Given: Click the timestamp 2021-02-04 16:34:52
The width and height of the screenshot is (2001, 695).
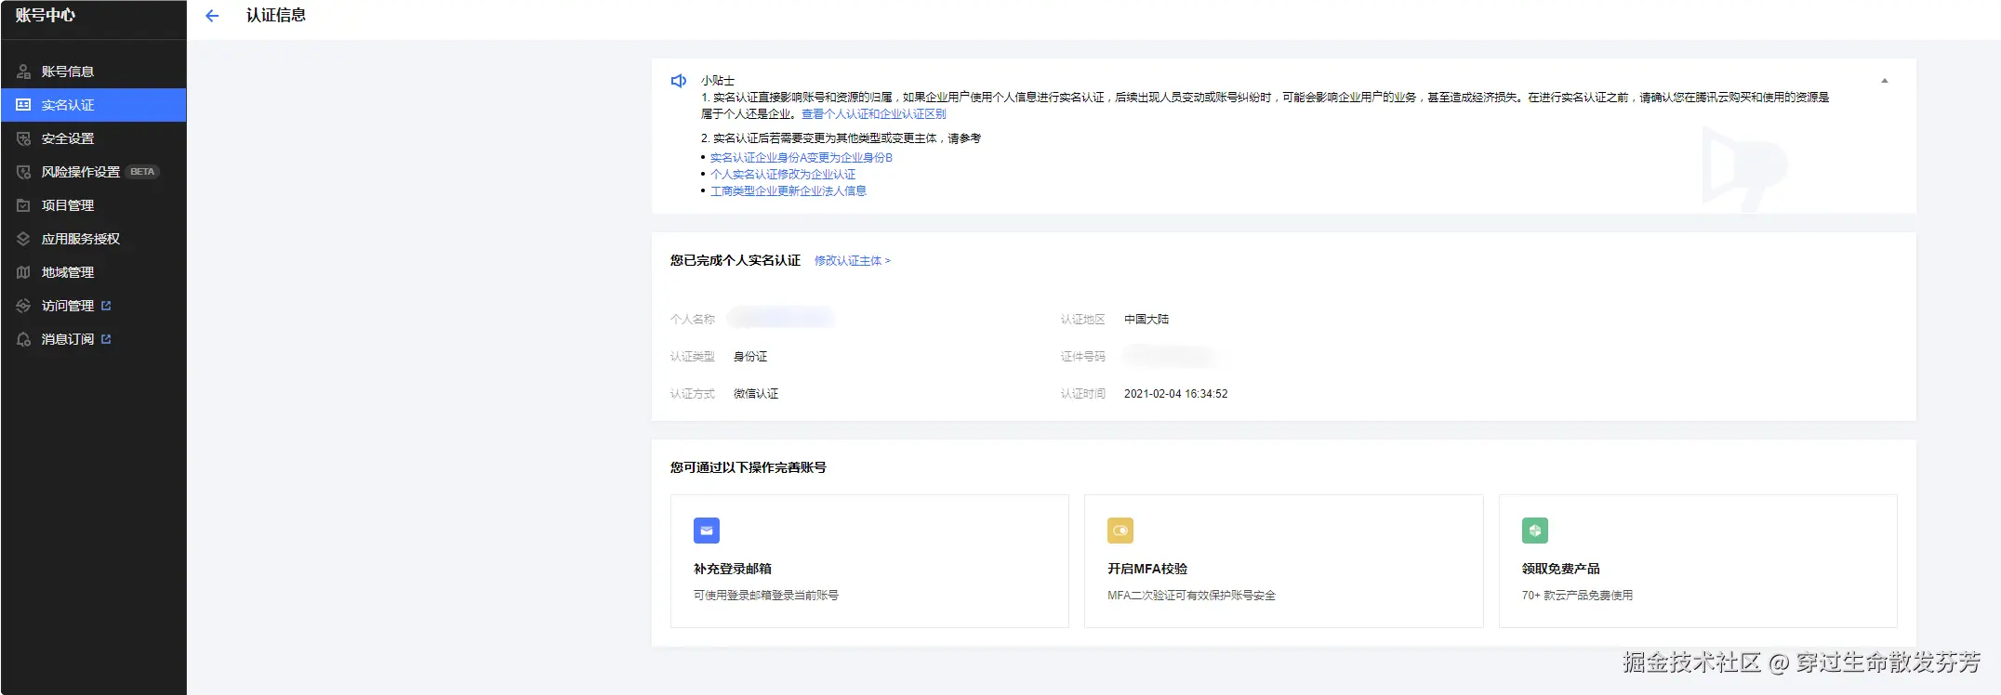Looking at the screenshot, I should point(1176,394).
